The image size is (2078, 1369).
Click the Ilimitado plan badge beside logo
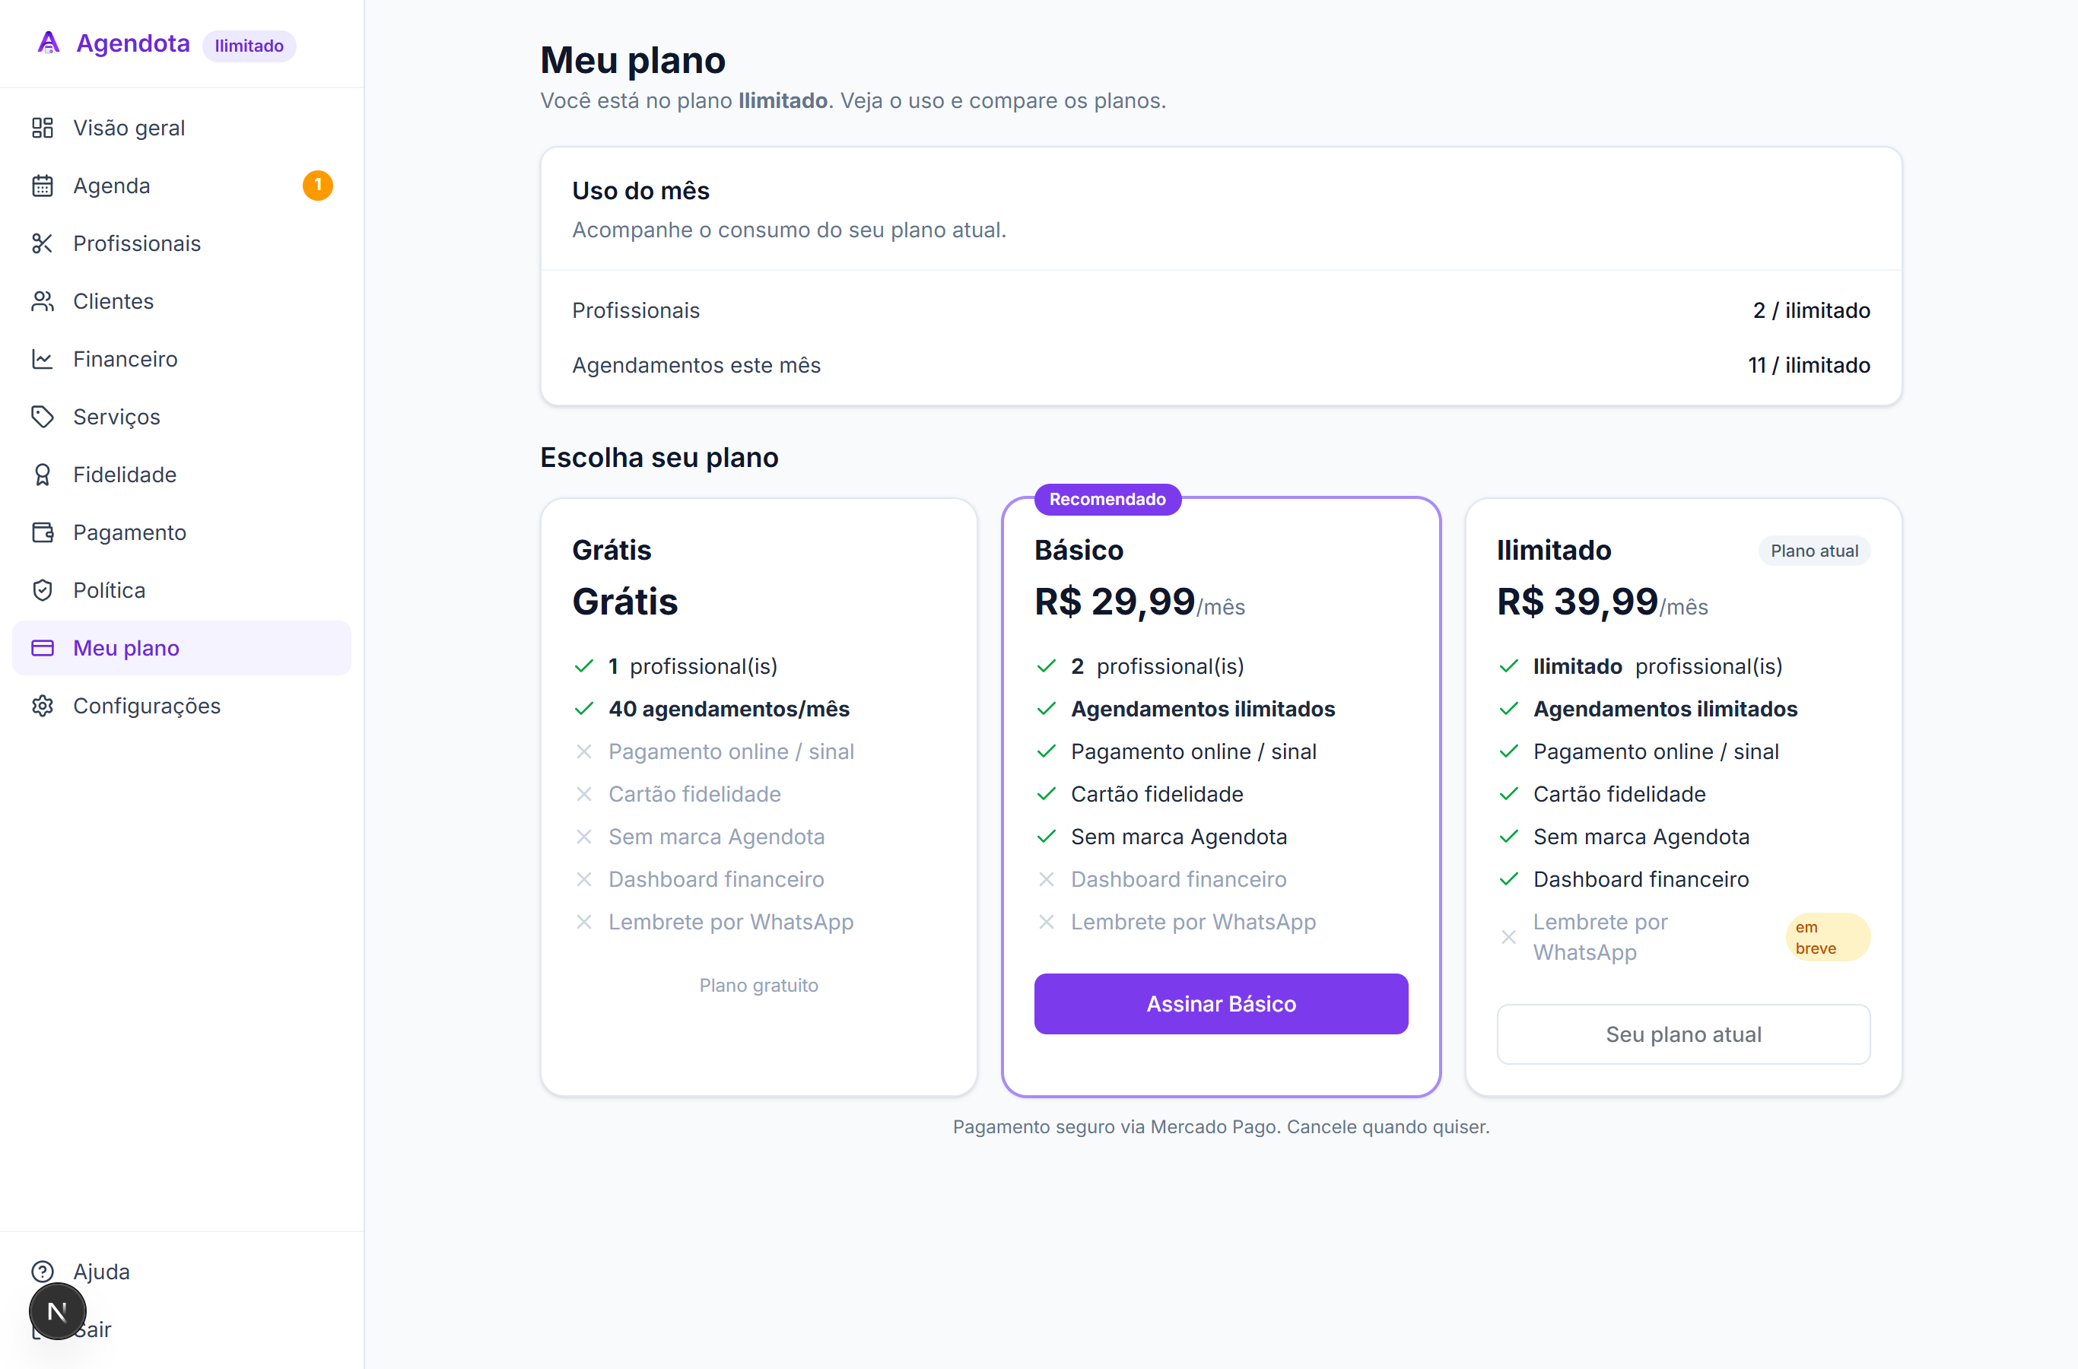coord(249,46)
